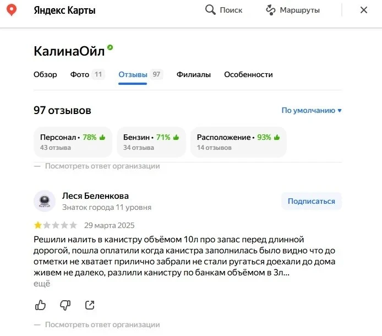Go to the Особенности tab
This screenshot has width=382, height=336.
[x=248, y=74]
